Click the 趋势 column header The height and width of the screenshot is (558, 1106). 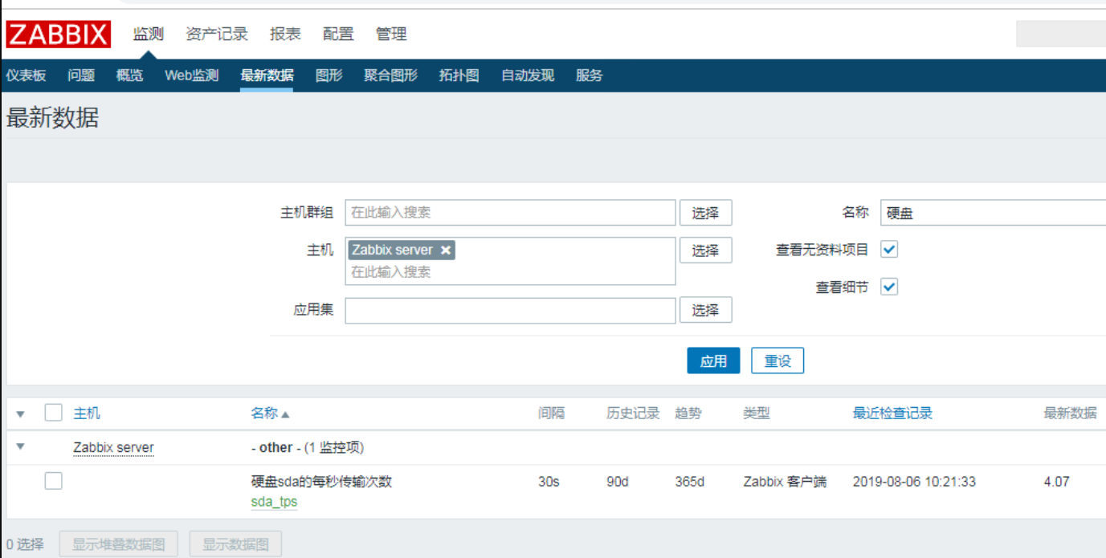point(688,413)
